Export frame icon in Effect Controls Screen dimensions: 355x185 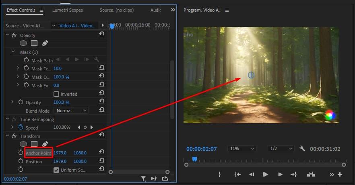[165, 179]
